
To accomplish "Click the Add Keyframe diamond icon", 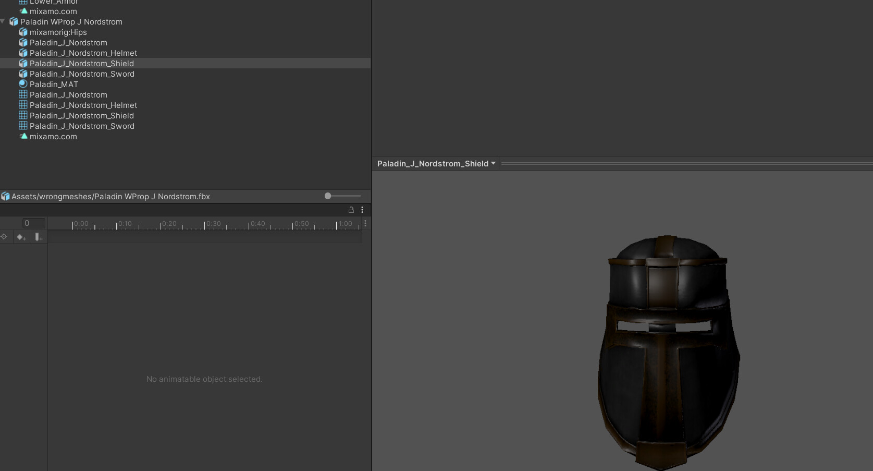I will [x=21, y=236].
